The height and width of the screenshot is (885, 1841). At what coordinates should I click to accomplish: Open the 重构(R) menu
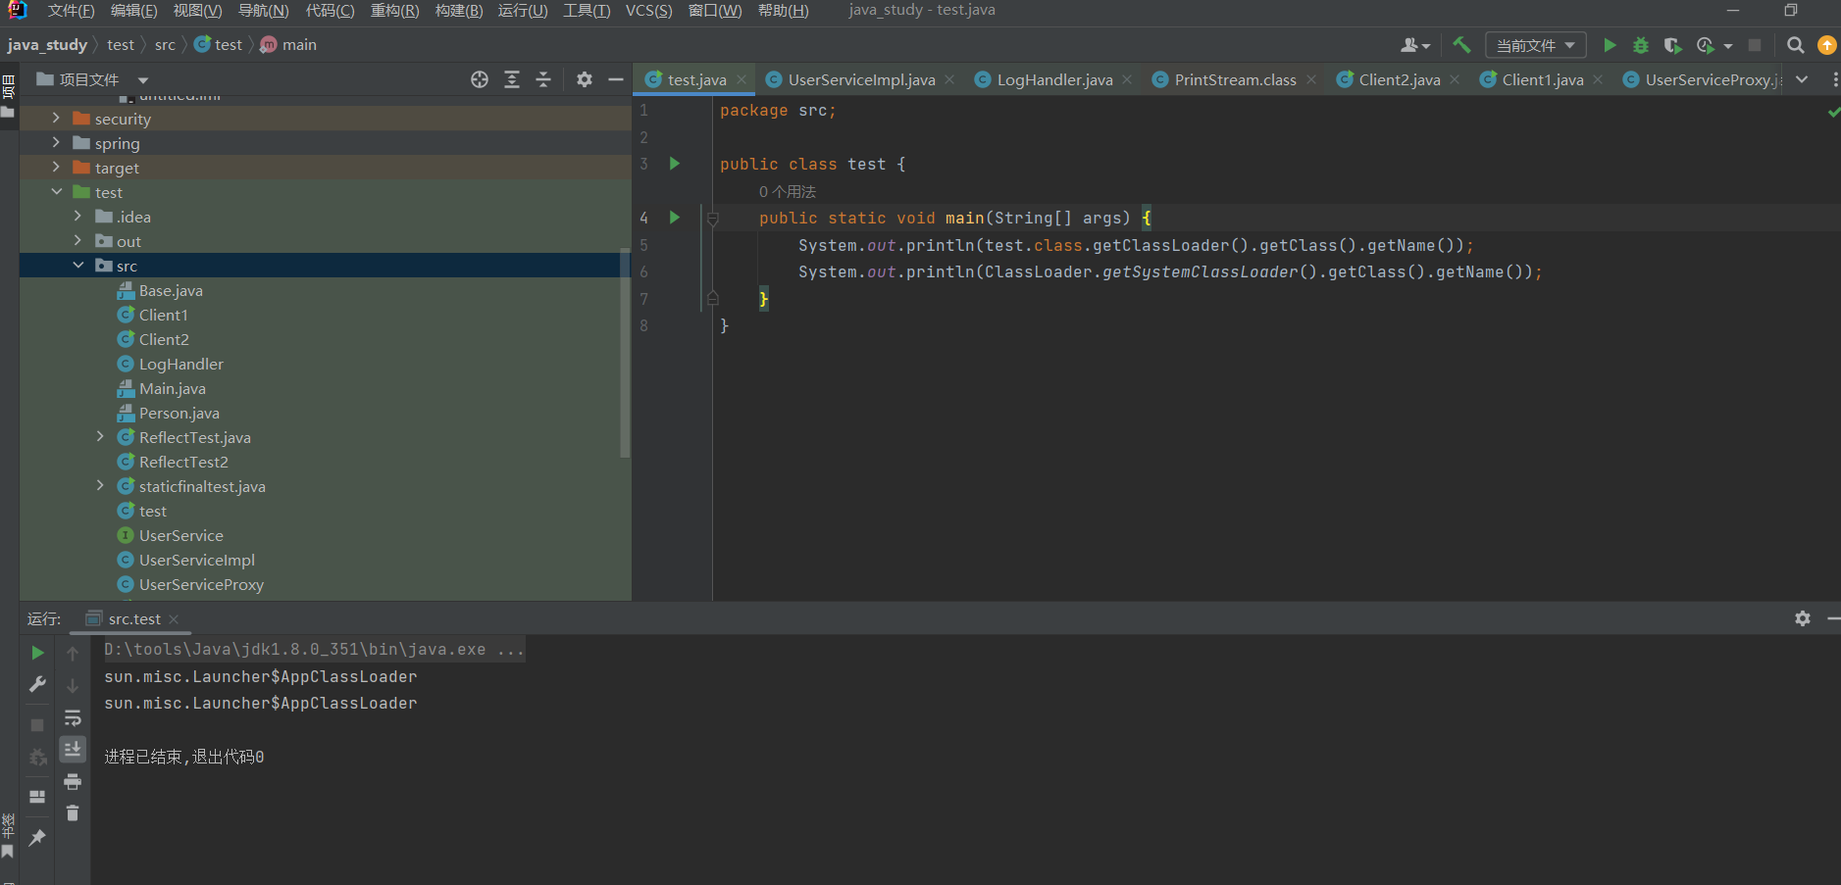[x=394, y=11]
